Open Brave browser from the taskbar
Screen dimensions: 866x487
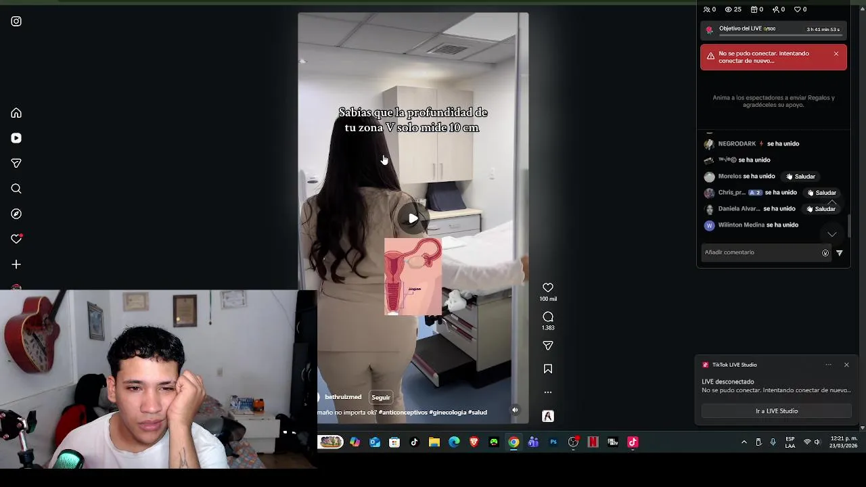pyautogui.click(x=474, y=442)
